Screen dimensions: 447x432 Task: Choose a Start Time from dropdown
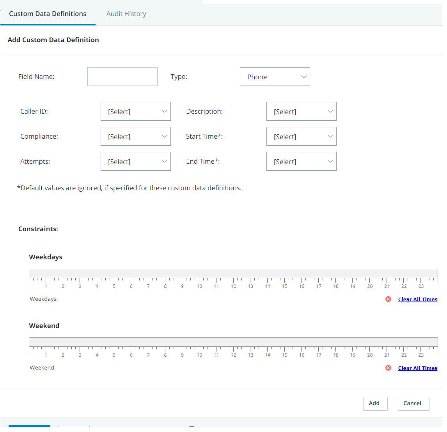[x=302, y=136]
